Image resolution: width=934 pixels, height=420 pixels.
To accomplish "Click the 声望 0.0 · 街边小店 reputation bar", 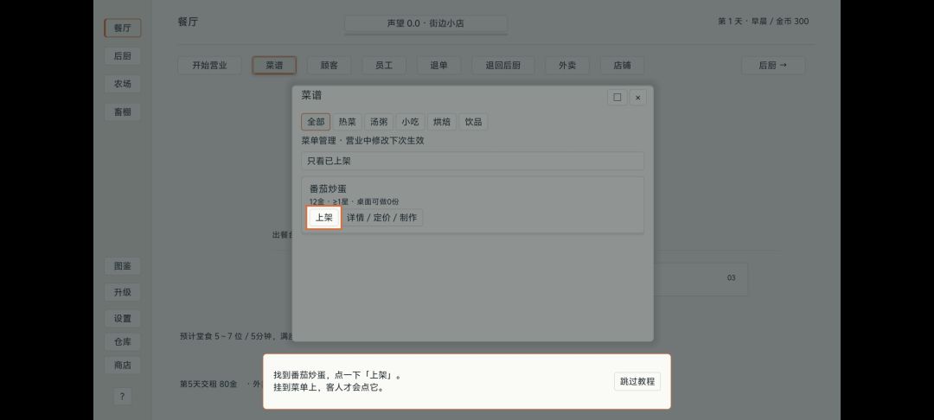I will (x=425, y=24).
